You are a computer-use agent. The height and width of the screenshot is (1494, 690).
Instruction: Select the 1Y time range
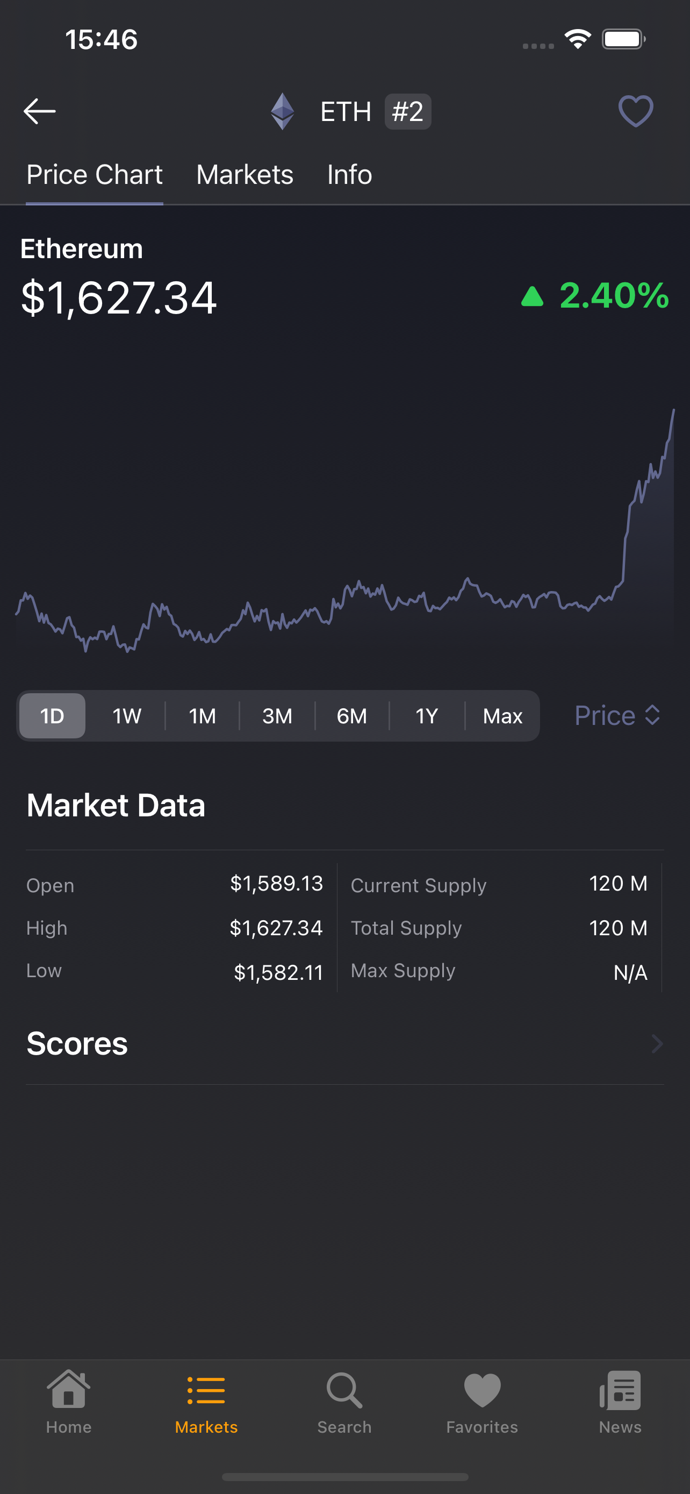point(426,716)
